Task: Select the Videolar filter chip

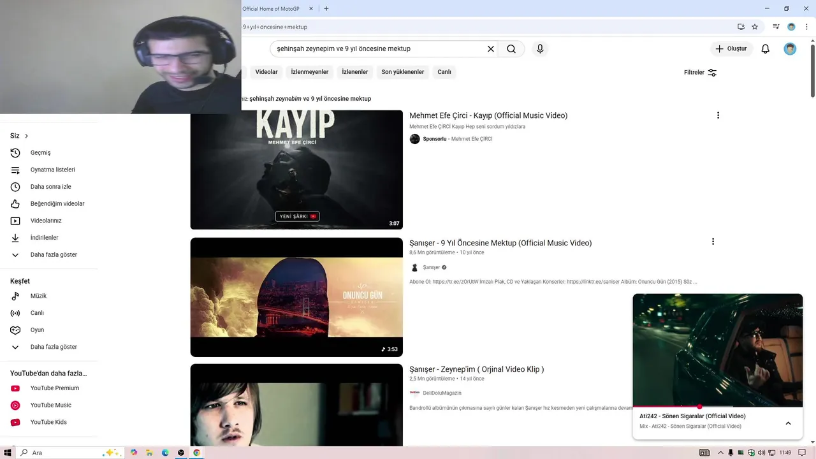Action: (266, 72)
